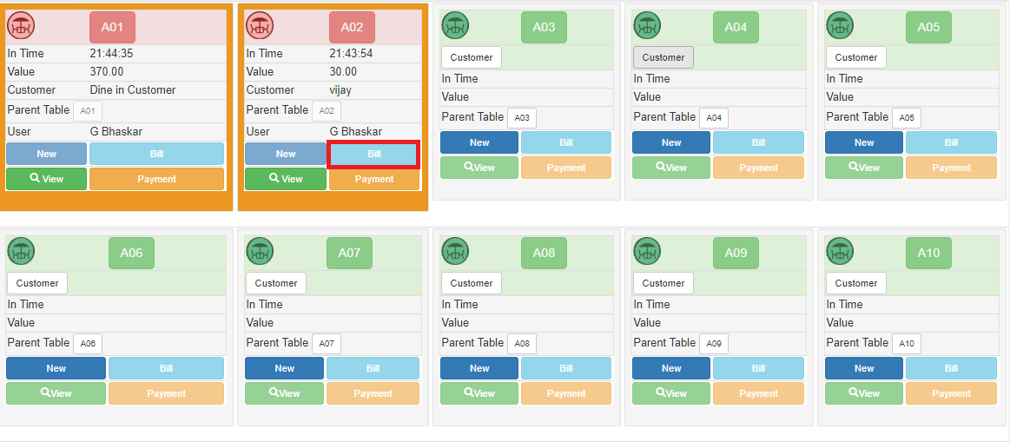1010x442 pixels.
Task: Click the green table icon for A07
Action: pos(261,251)
